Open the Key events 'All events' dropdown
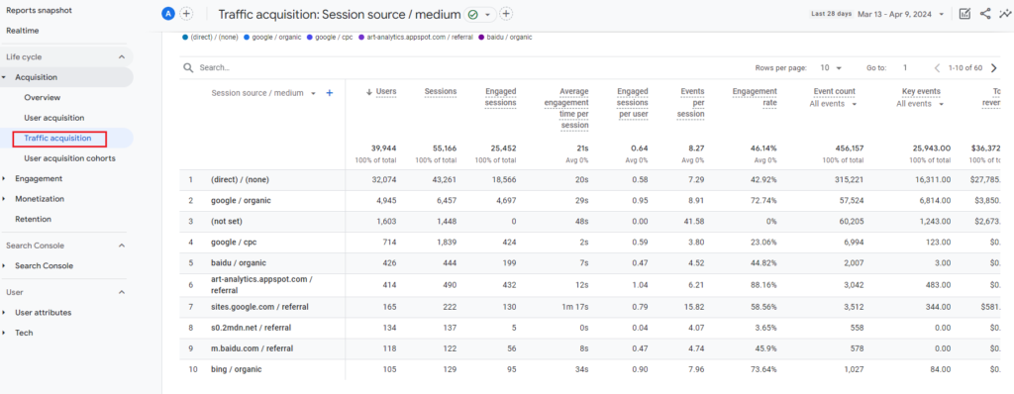The image size is (1014, 394). [921, 104]
